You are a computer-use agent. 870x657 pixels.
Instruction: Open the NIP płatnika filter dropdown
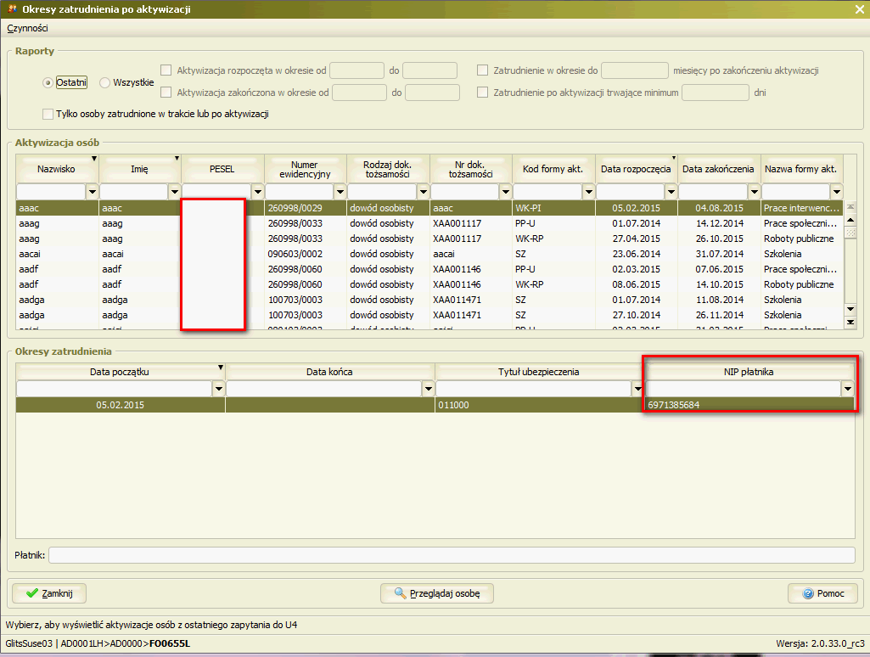847,389
